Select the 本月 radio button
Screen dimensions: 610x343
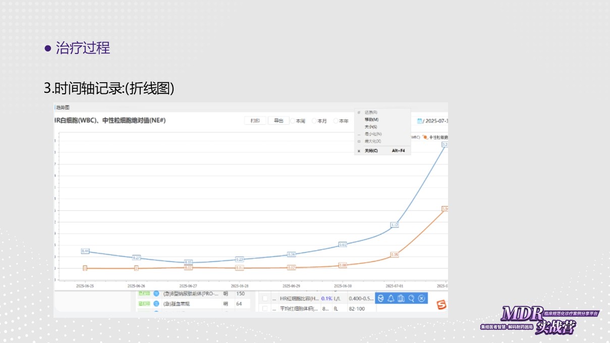tap(314, 121)
